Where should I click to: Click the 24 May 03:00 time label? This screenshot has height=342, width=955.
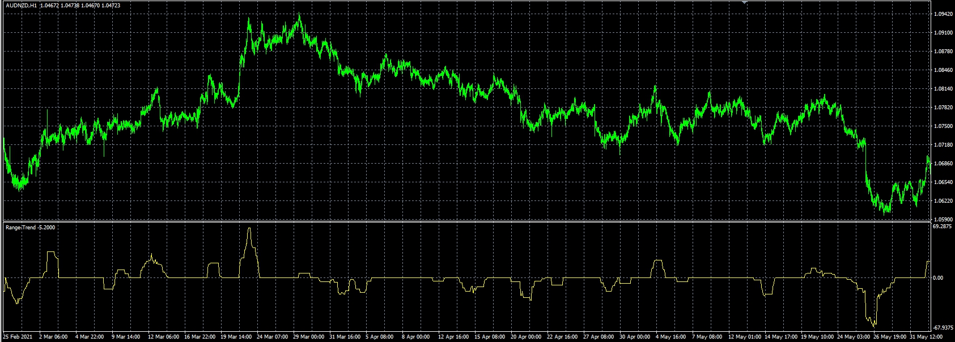point(854,337)
